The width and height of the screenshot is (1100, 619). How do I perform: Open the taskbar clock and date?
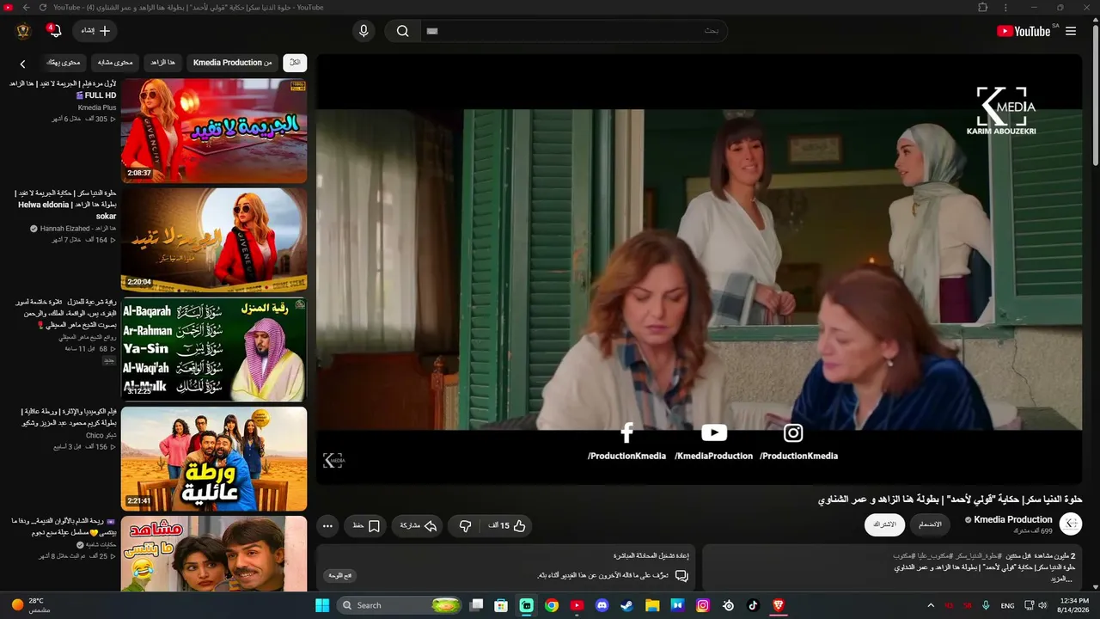point(1074,605)
